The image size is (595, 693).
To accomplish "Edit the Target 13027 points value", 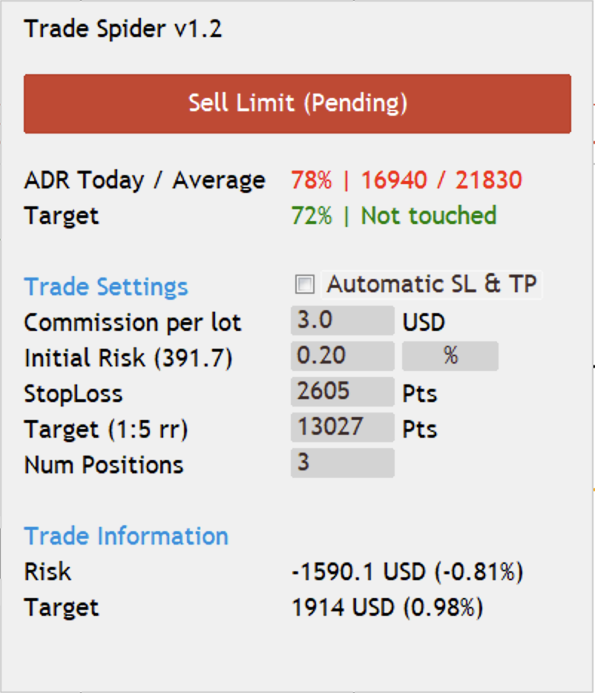I will tap(342, 427).
